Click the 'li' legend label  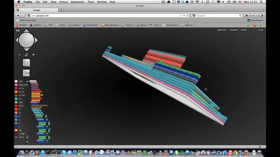click(19, 120)
